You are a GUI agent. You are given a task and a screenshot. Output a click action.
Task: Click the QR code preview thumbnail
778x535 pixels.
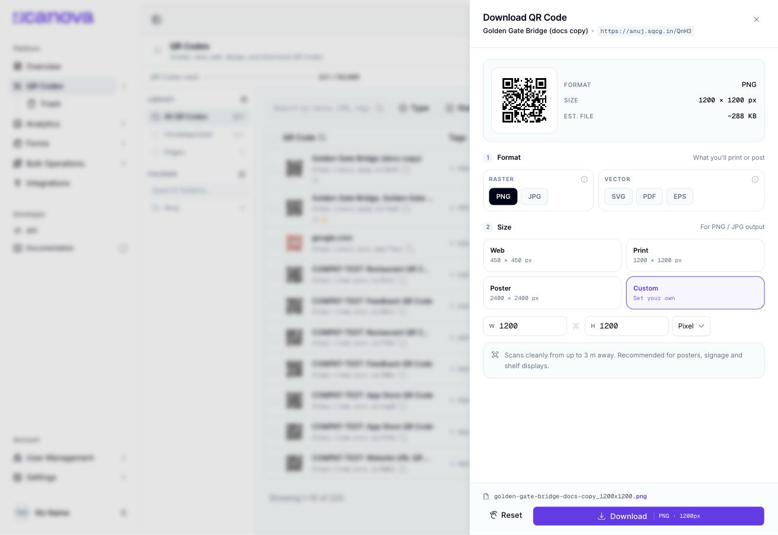tap(524, 101)
